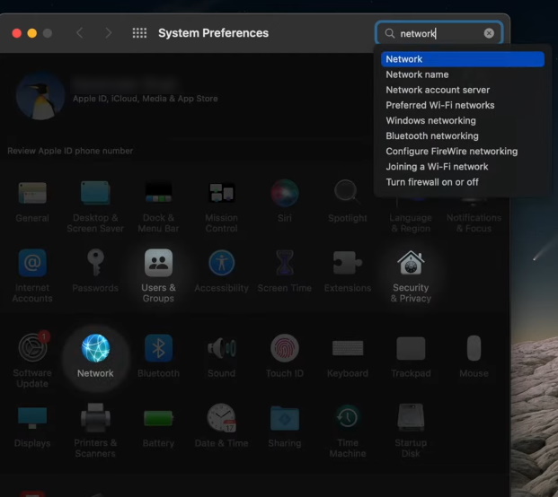Open Battery preferences icon
Screen dimensions: 558x497
pos(158,418)
